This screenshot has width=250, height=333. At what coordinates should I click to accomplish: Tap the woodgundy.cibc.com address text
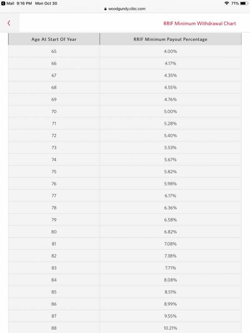tap(127, 9)
